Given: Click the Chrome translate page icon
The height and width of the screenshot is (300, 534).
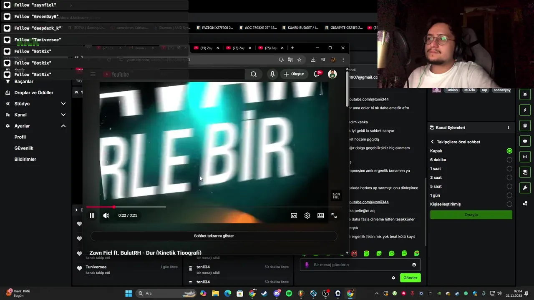Looking at the screenshot, I should 290,60.
